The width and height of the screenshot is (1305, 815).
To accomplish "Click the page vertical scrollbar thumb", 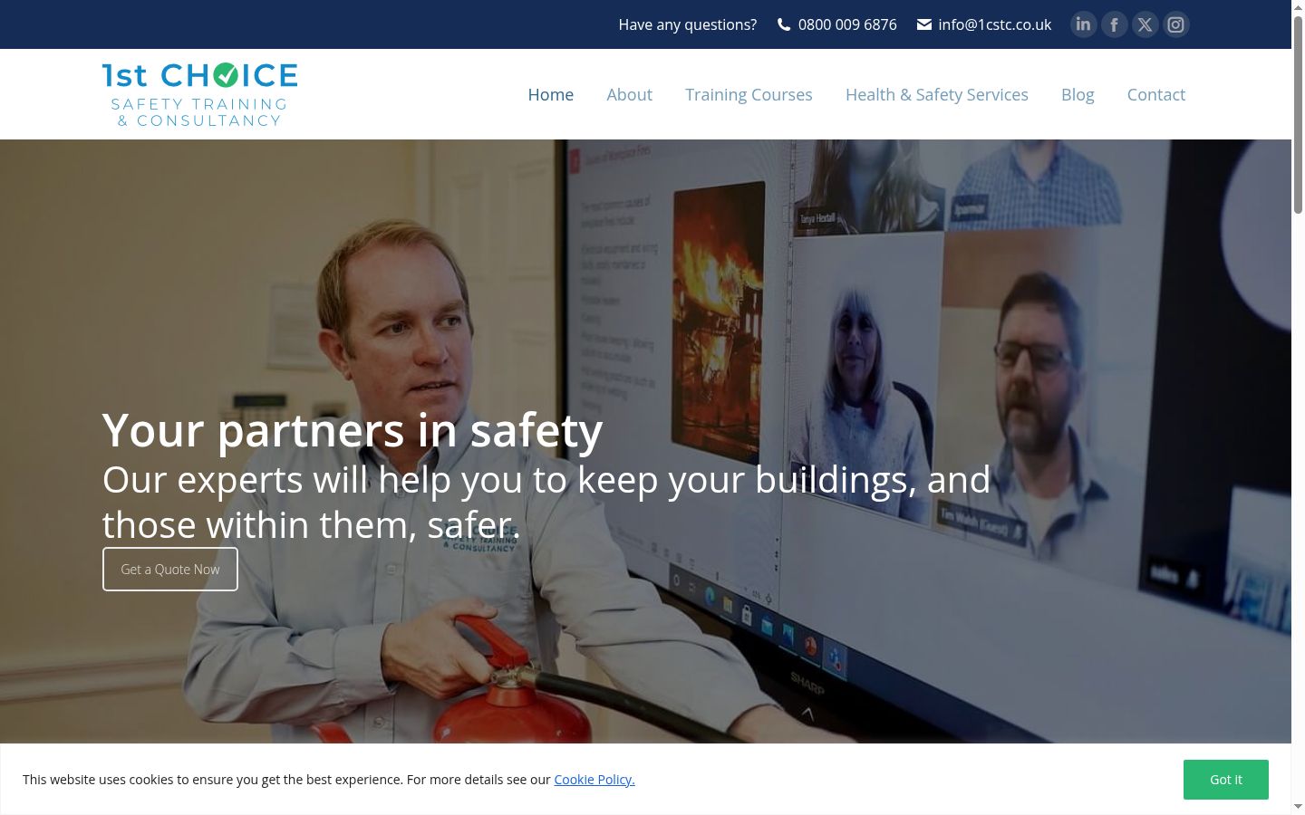I will 1298,114.
